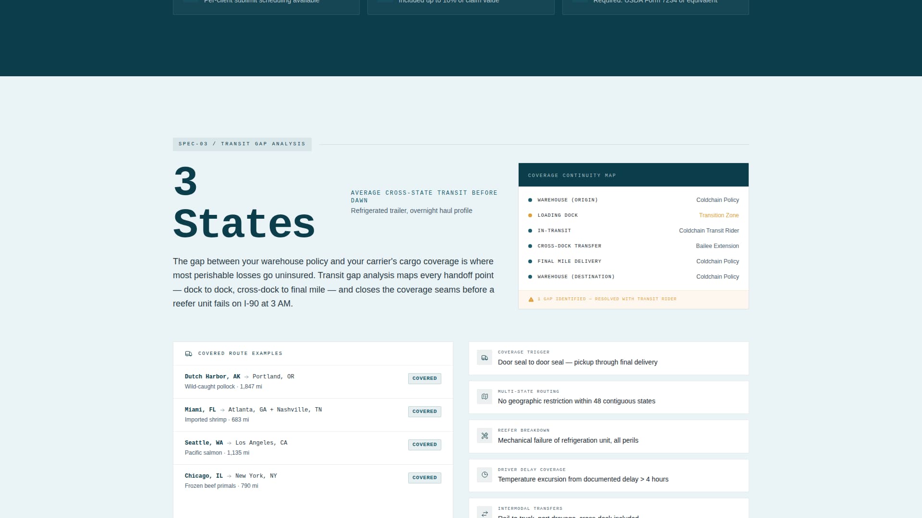Click COVERED badge for Seattle route

tap(425, 445)
